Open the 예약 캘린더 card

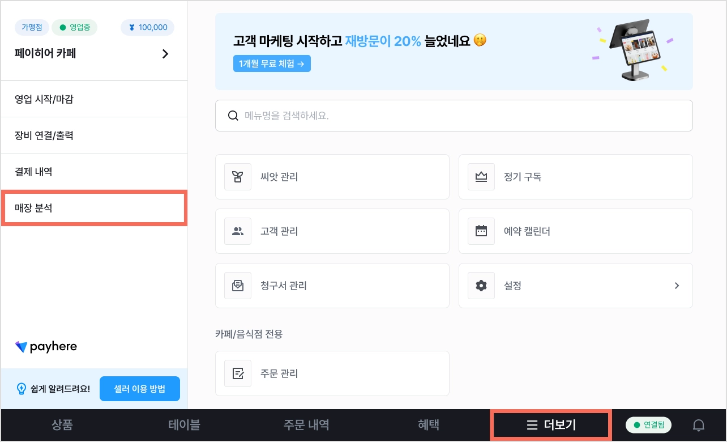[x=576, y=231]
